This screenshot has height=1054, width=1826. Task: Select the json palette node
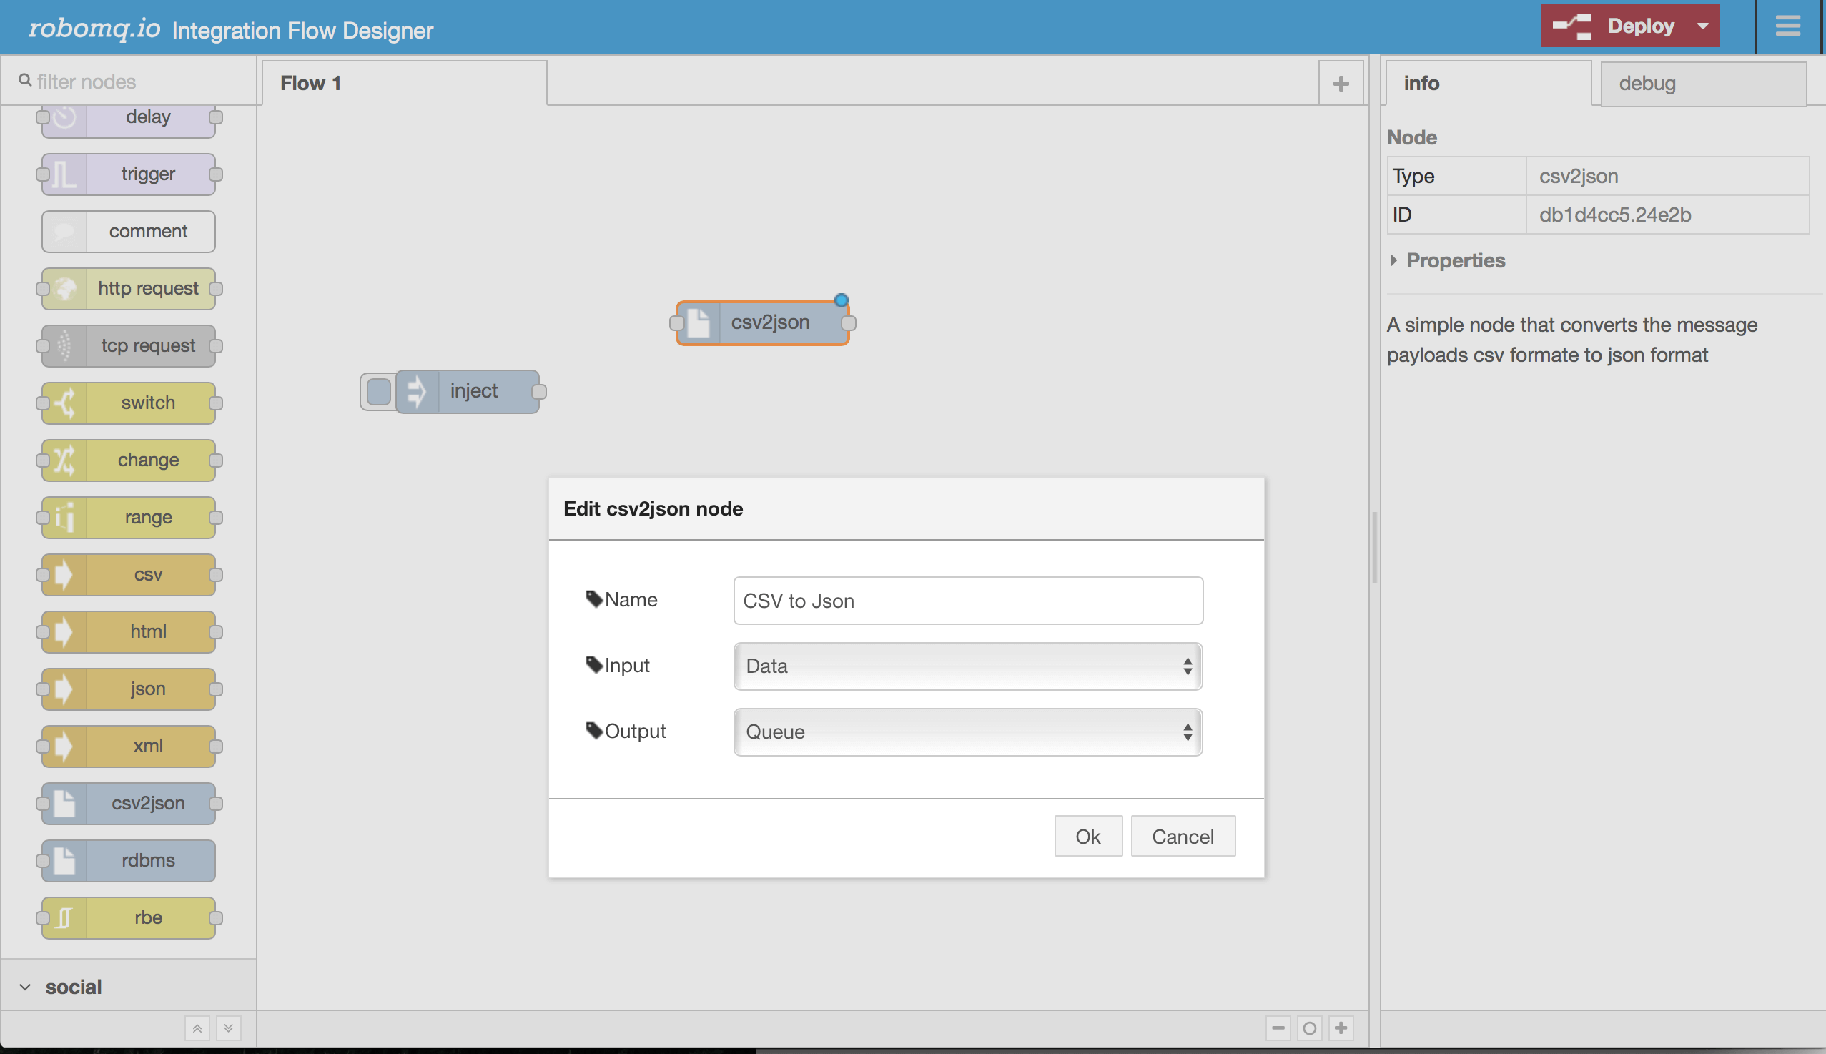(x=129, y=689)
